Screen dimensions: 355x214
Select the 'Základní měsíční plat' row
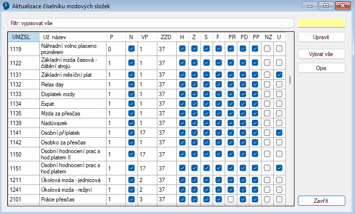click(73, 75)
